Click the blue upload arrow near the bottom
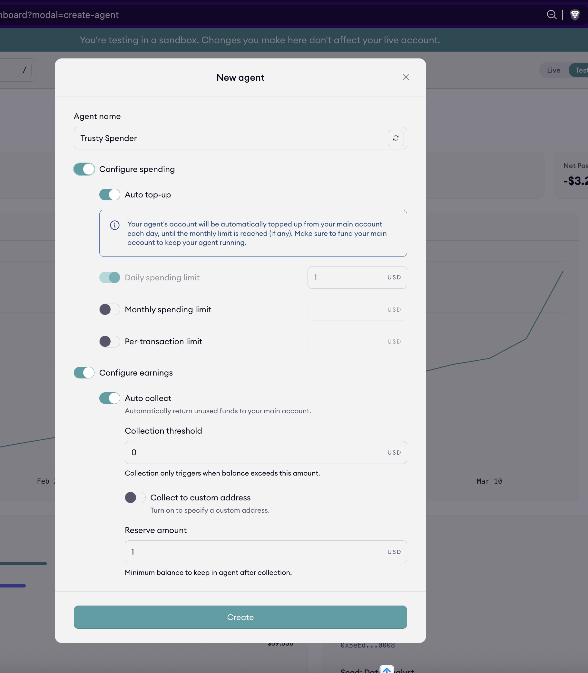This screenshot has height=673, width=588. pyautogui.click(x=387, y=670)
